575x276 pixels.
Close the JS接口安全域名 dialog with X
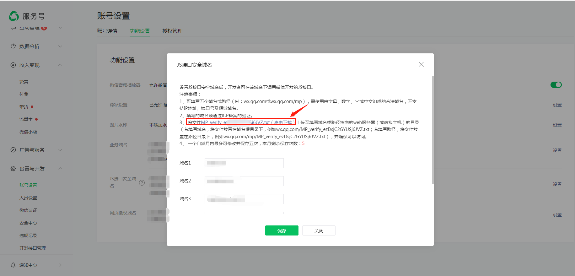click(x=421, y=64)
